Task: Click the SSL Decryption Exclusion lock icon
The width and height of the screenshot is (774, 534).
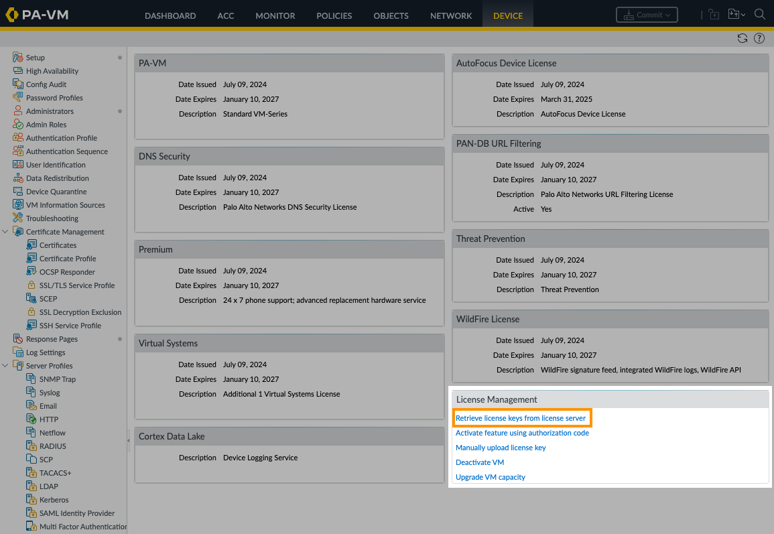Action: [x=31, y=312]
